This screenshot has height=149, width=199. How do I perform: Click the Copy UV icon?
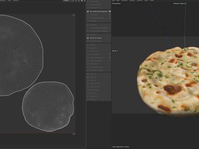coord(88,74)
